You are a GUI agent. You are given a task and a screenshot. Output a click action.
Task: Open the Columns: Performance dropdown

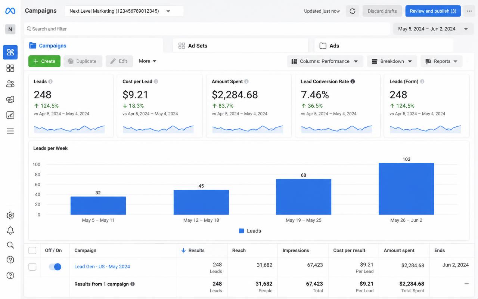[x=325, y=61]
